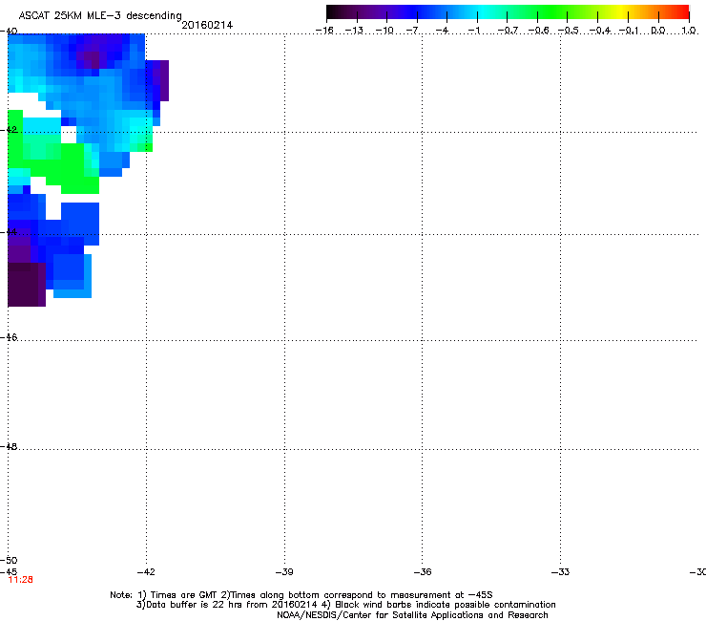Click the 1.0 color bar tick label
Image resolution: width=706 pixels, height=621 pixels.
coord(689,31)
